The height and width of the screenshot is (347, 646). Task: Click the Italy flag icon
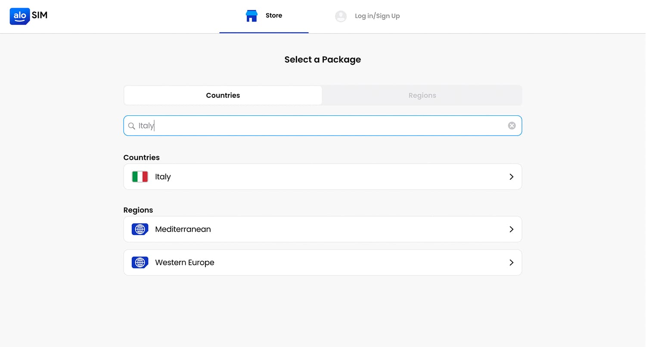140,177
